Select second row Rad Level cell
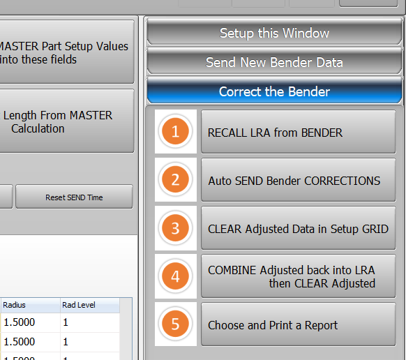The width and height of the screenshot is (406, 360). coord(90,342)
